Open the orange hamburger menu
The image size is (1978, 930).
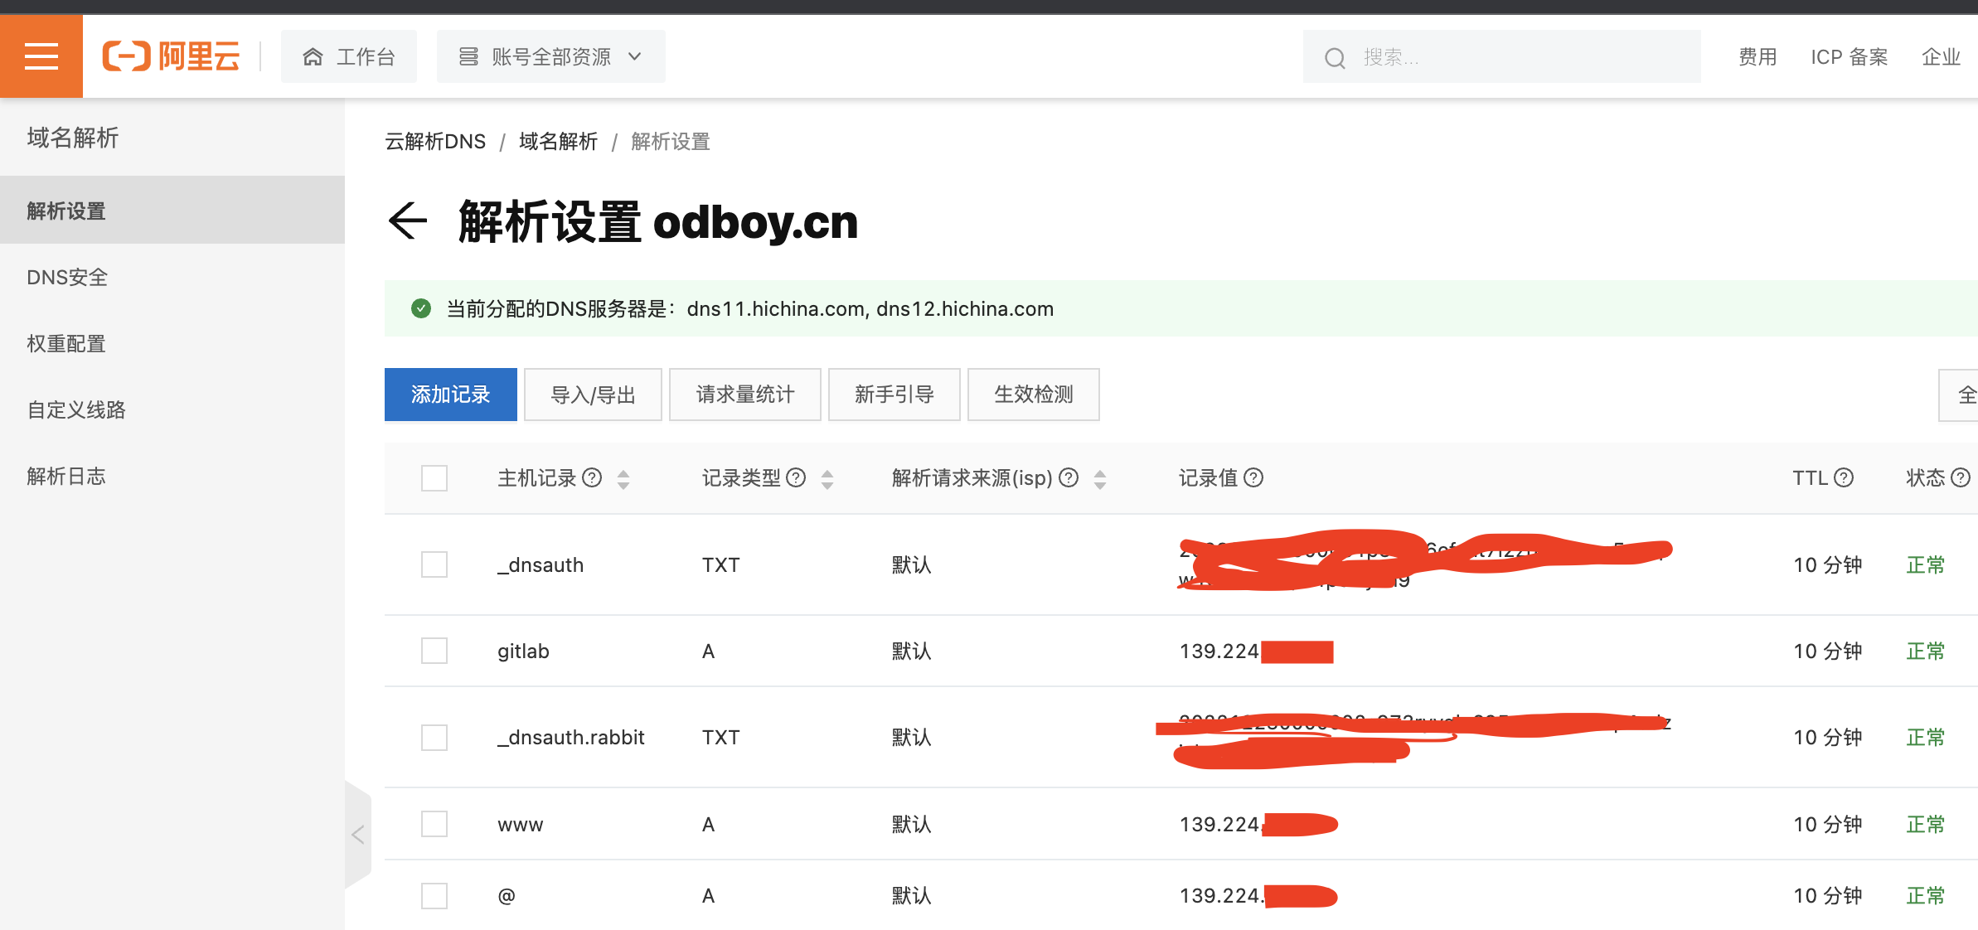(x=41, y=56)
